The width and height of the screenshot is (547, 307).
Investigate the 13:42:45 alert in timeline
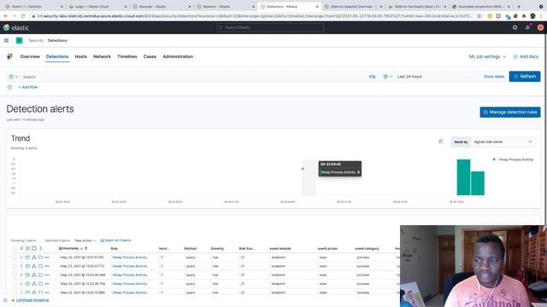click(27, 275)
